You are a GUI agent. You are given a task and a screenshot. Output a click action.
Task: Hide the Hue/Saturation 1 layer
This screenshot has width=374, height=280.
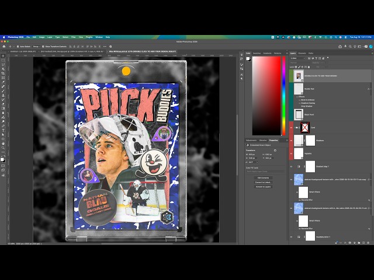291,237
